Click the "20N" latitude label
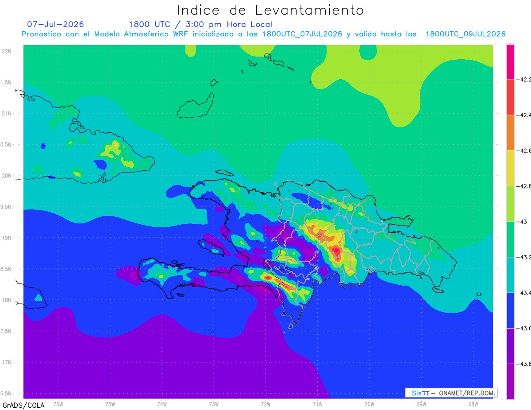Viewport: 531px width, 410px height. click(8, 176)
